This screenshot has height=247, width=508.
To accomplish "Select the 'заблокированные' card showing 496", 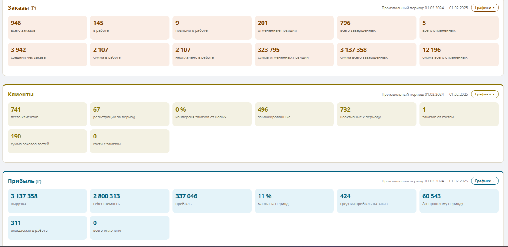I will tap(294, 114).
